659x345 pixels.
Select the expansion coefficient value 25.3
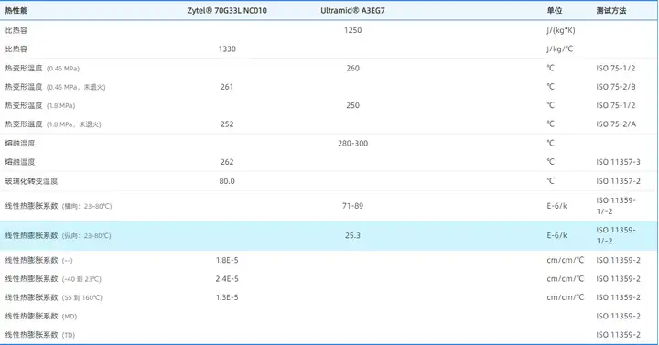pos(352,235)
